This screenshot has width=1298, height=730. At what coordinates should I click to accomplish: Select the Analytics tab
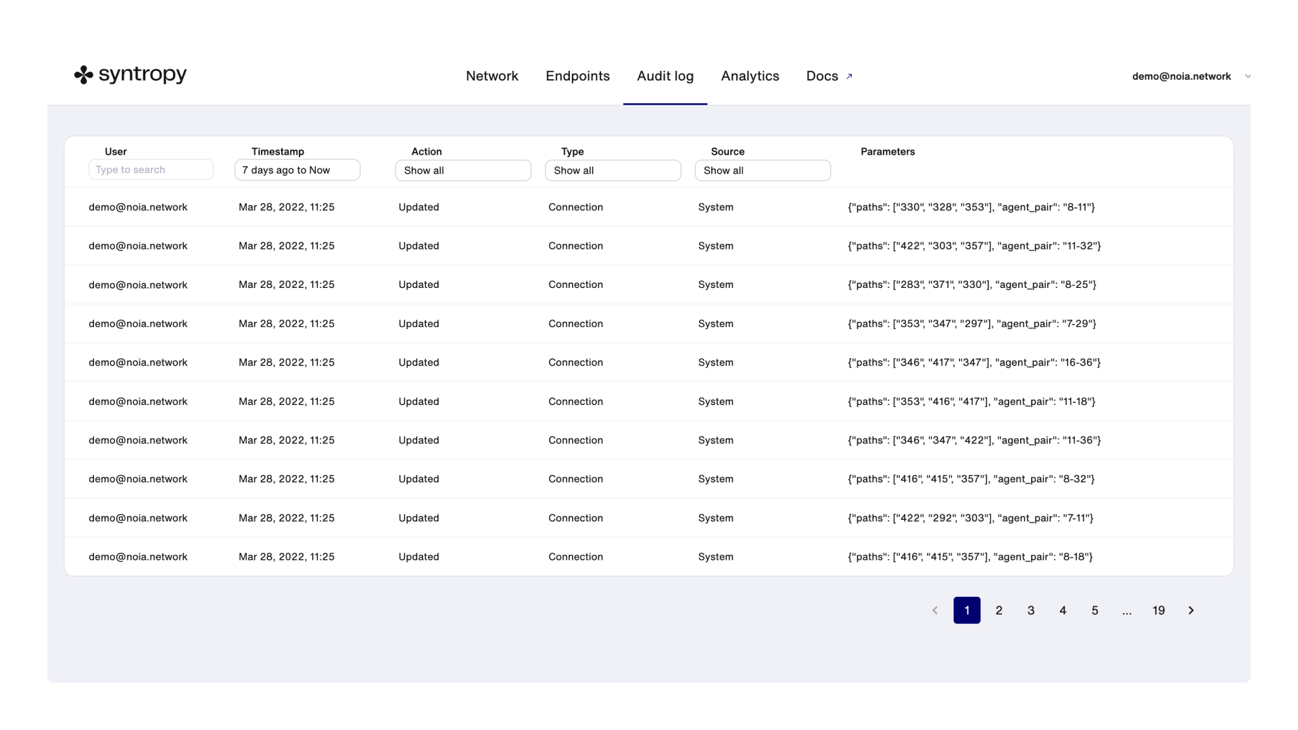(x=750, y=76)
